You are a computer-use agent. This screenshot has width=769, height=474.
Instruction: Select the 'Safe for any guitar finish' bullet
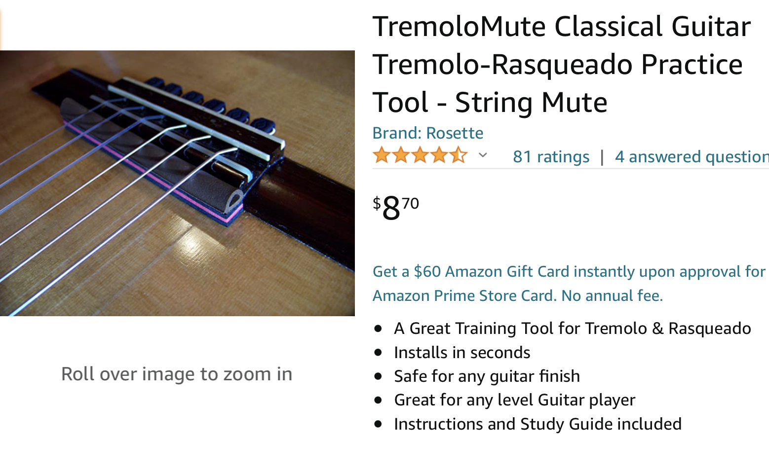pos(487,376)
